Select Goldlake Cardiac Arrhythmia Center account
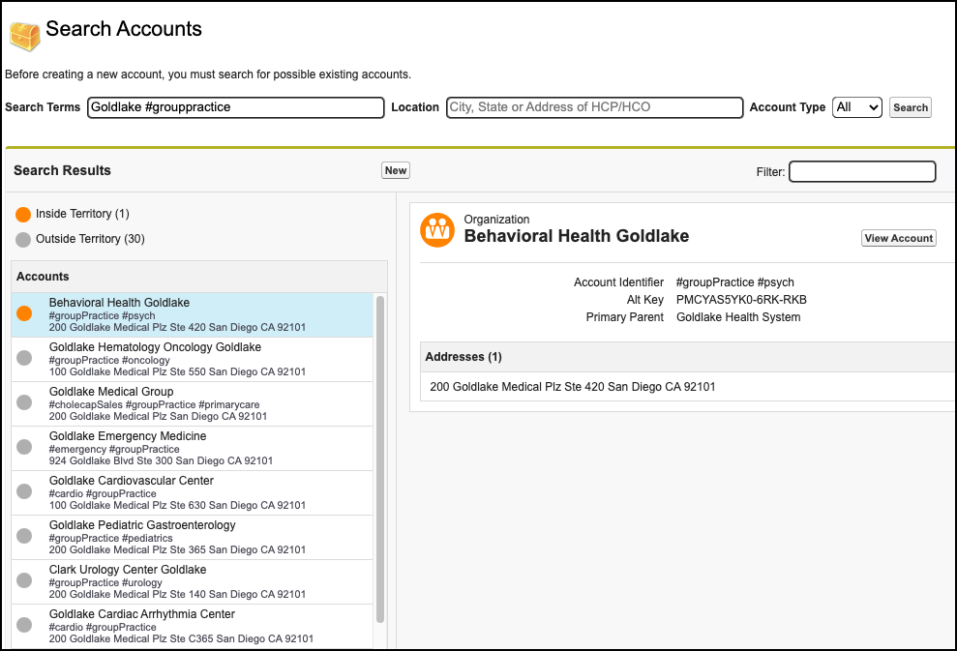Image resolution: width=957 pixels, height=651 pixels. 142,614
